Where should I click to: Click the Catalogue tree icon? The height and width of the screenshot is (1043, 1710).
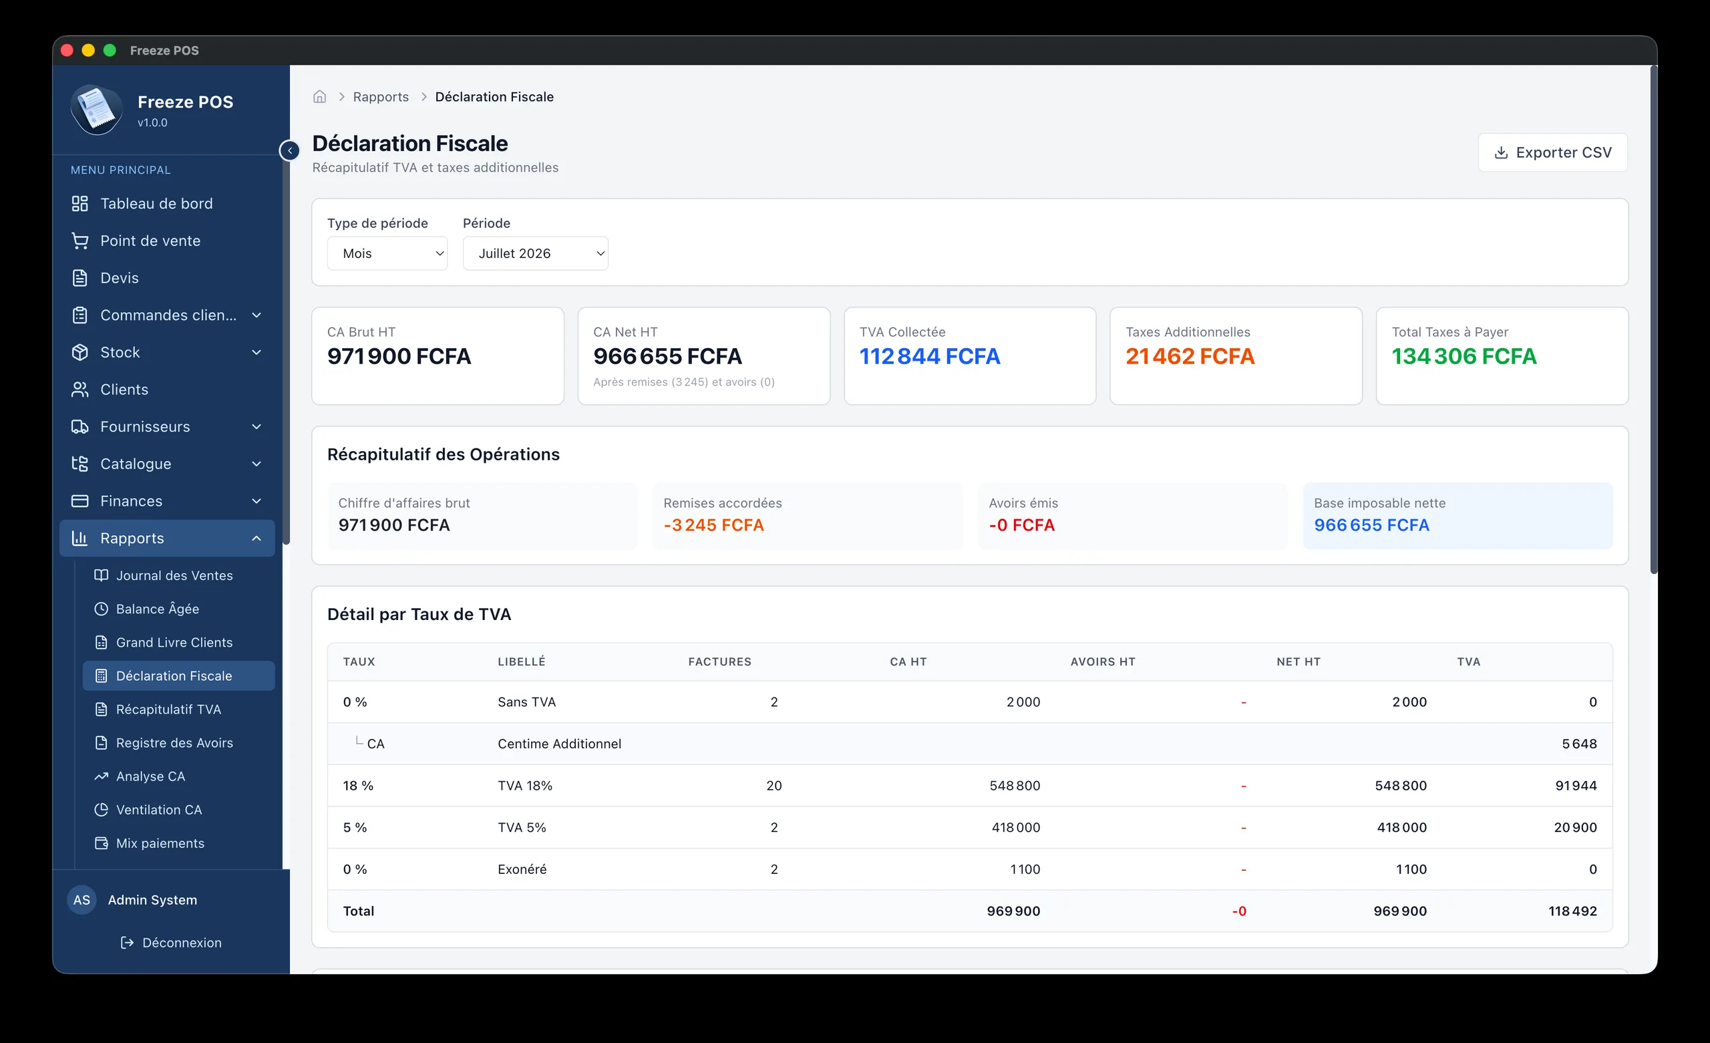(x=79, y=464)
